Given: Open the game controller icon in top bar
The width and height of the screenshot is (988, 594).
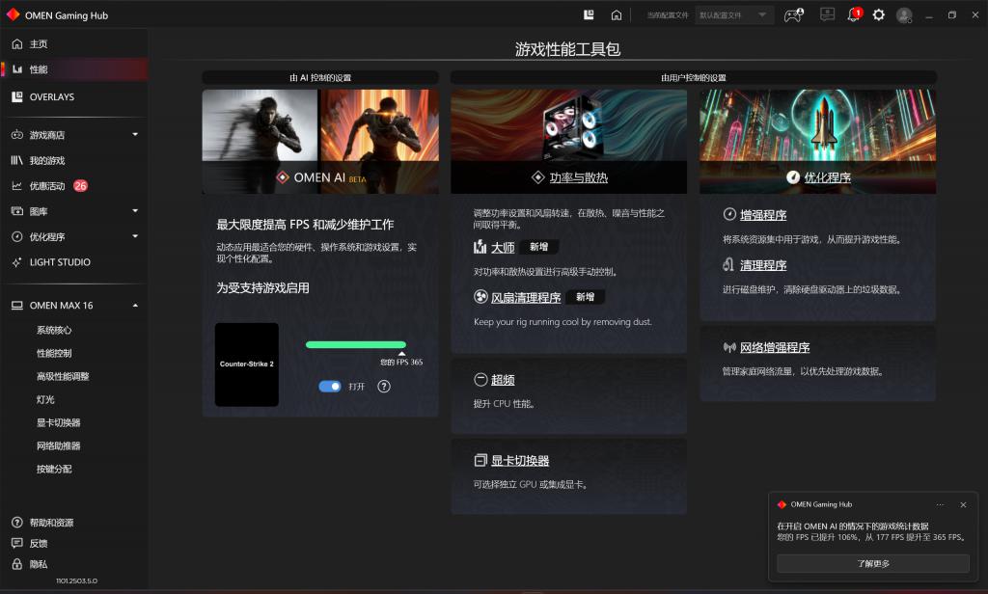Looking at the screenshot, I should 793,14.
